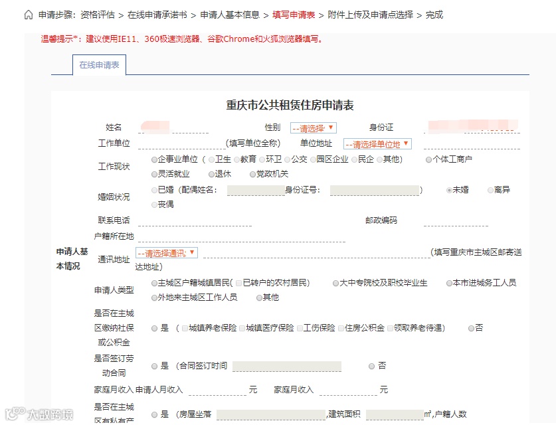This screenshot has height=425, width=556.
Task: Click the 家庭月收入 amount input field
Action: 348,390
